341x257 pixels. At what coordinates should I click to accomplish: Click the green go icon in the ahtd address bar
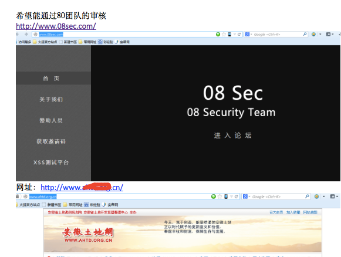coord(213,197)
